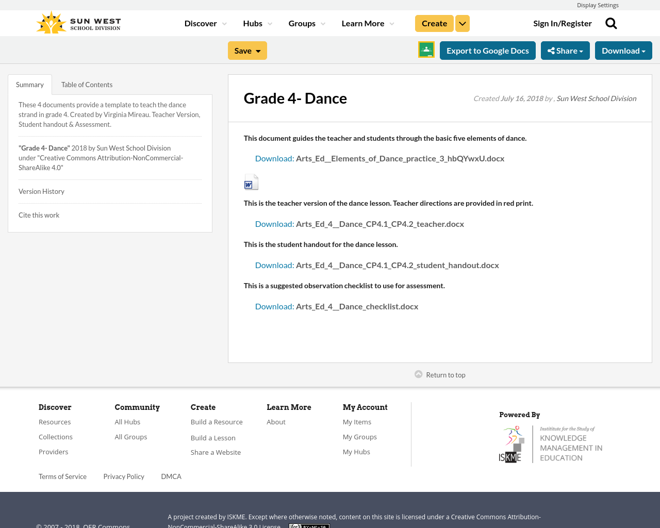Click Export to Google Docs
Screen dimensions: 660x528
pos(487,50)
